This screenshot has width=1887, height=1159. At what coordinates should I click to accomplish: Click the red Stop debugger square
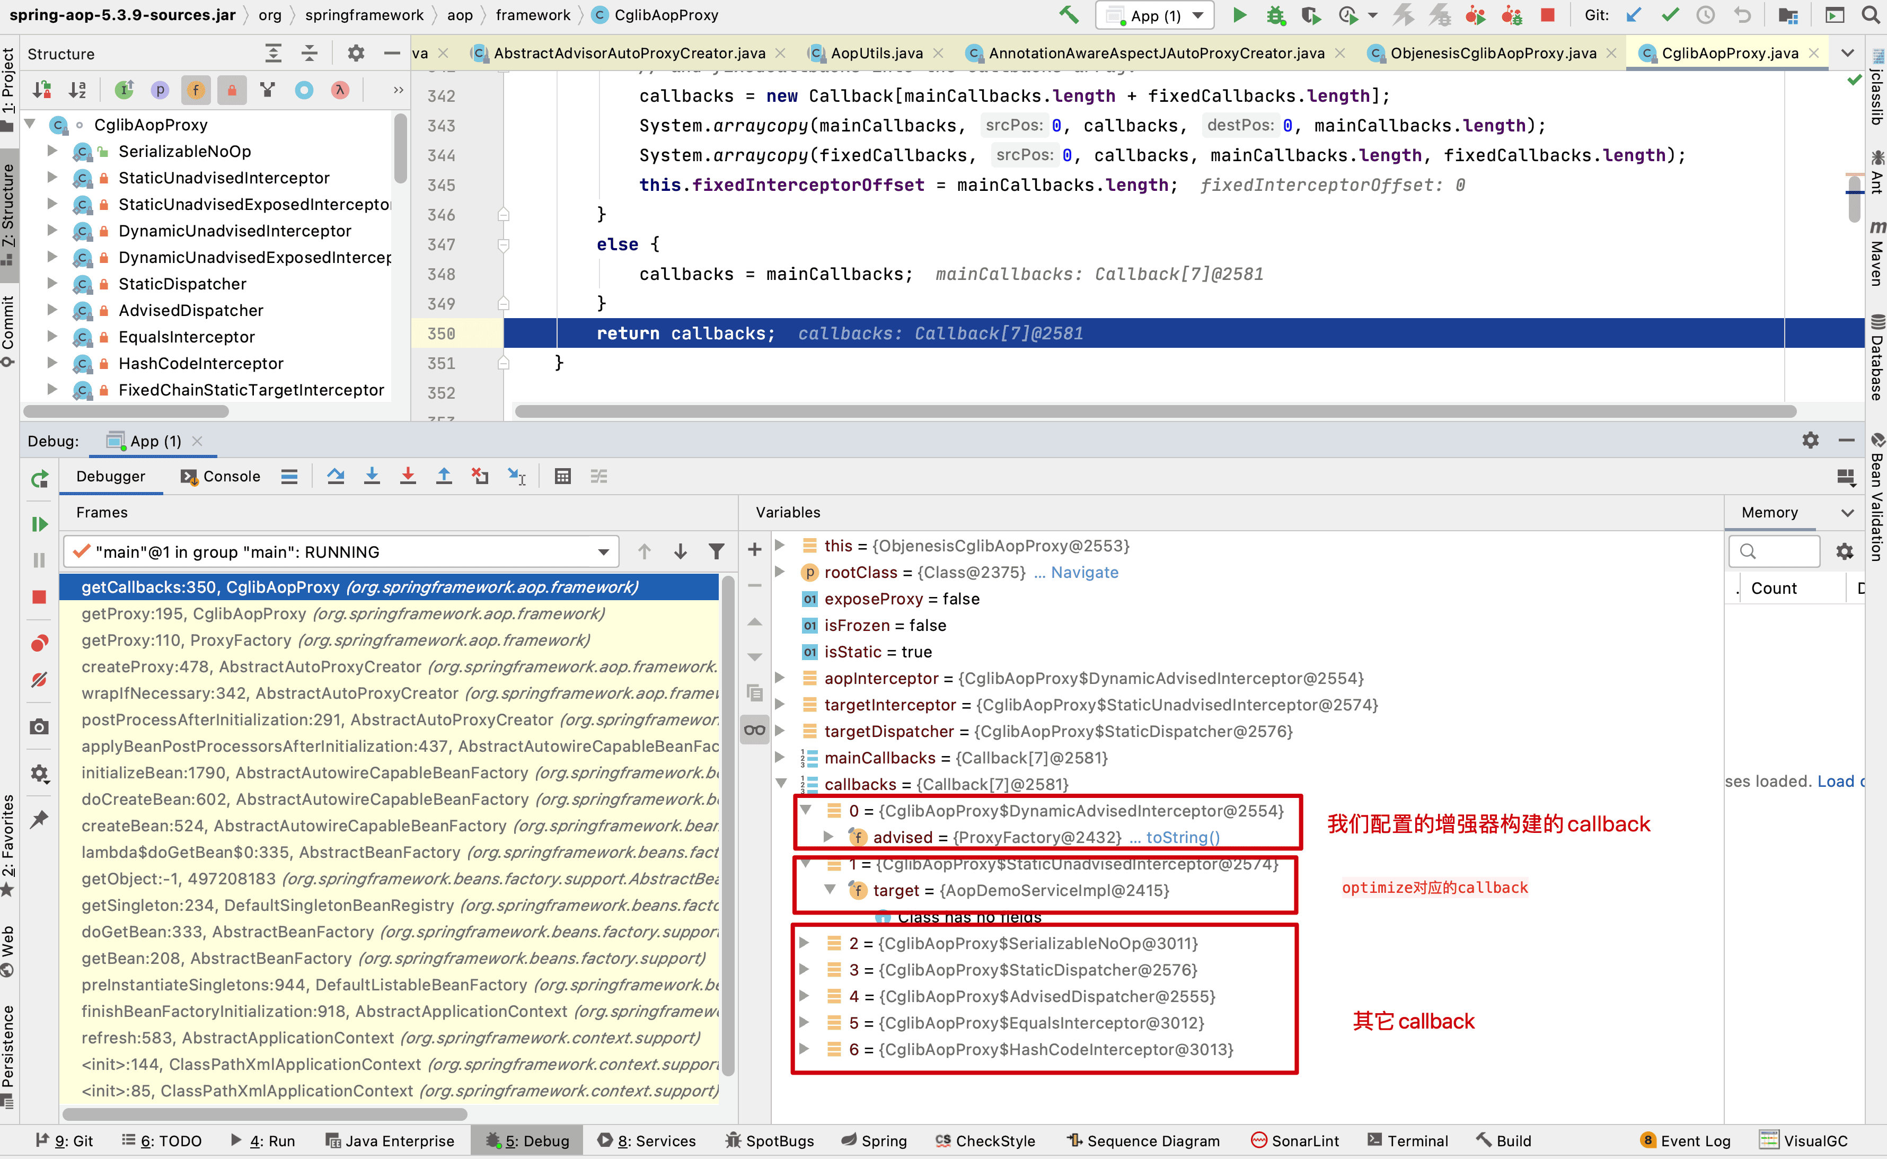point(40,597)
